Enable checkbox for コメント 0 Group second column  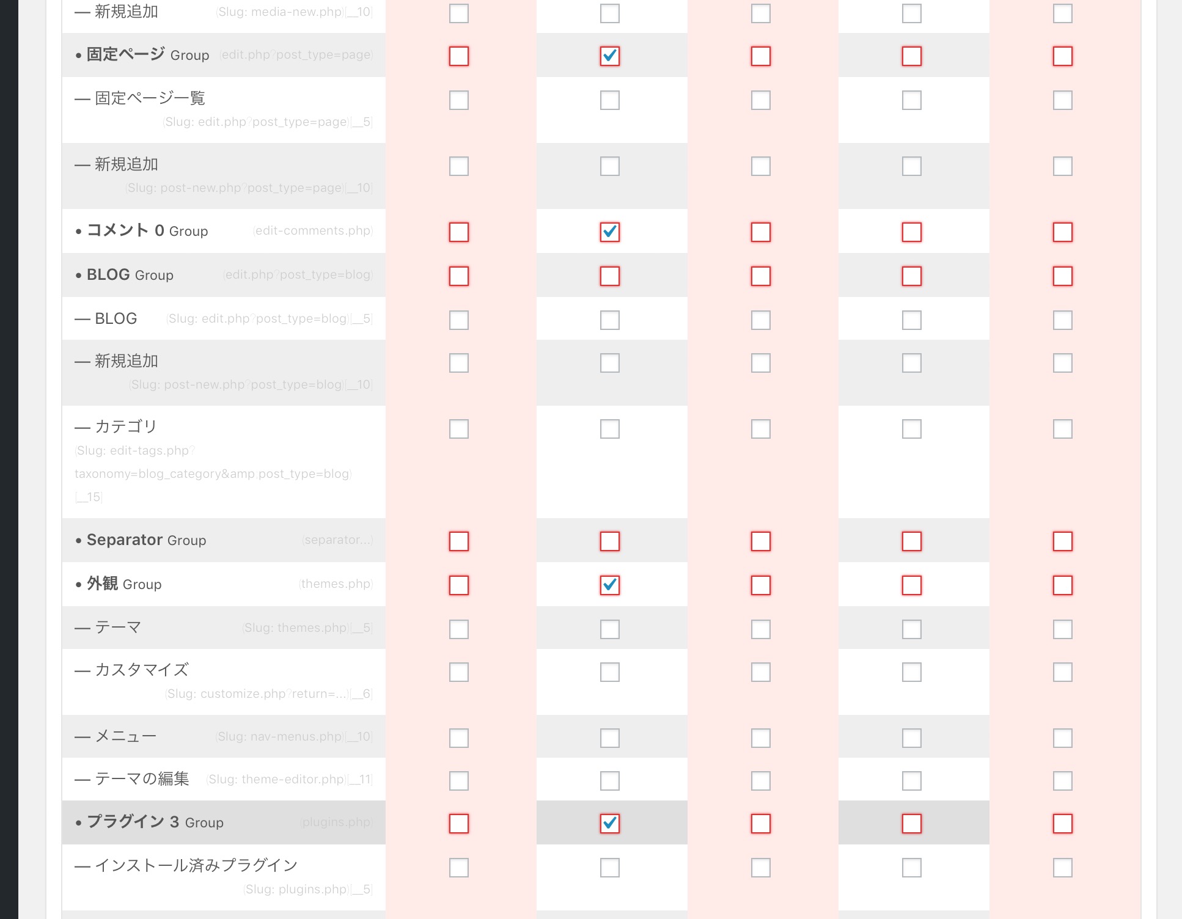(609, 231)
